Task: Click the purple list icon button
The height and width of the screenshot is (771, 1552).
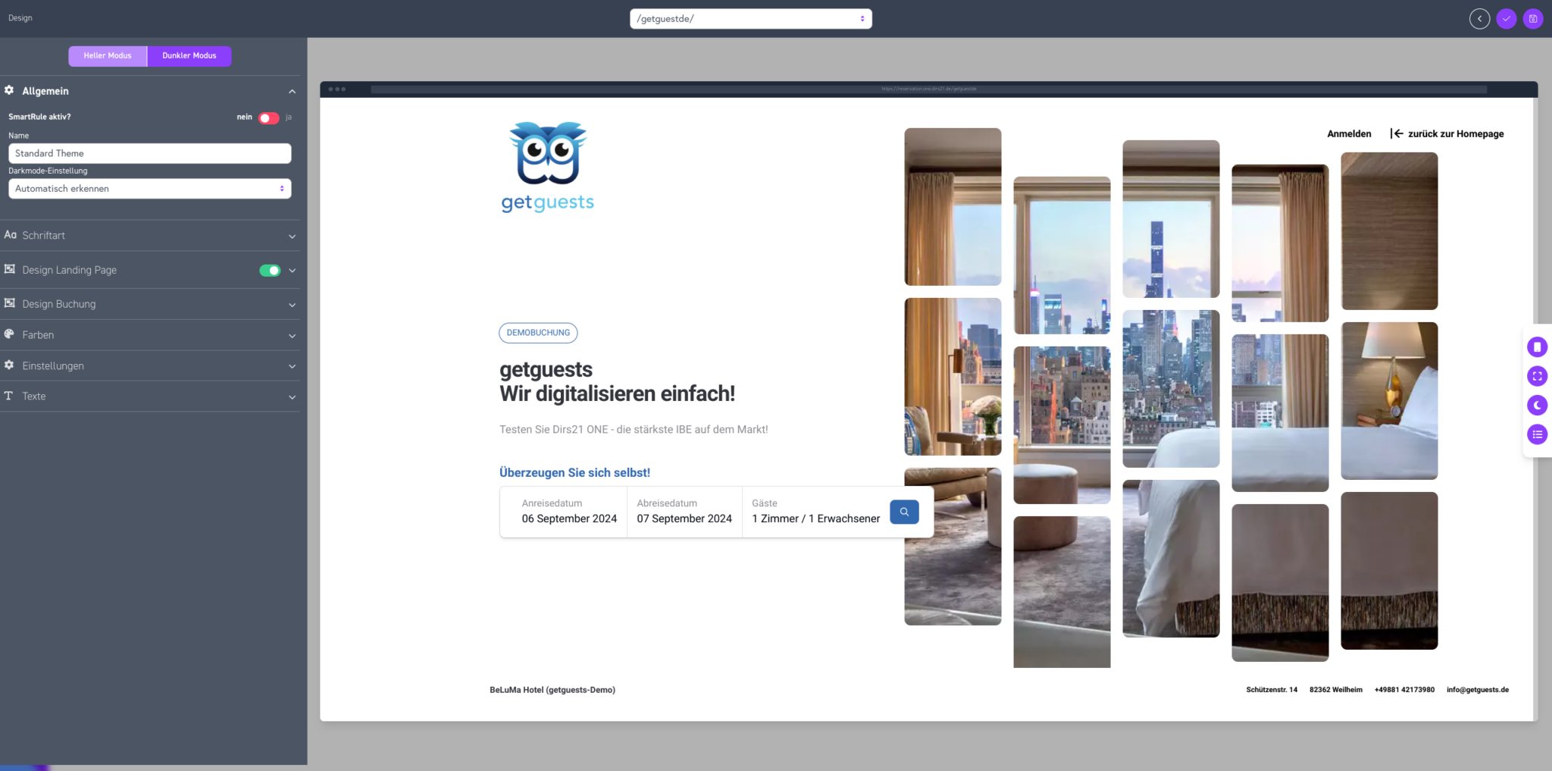Action: pyautogui.click(x=1537, y=434)
